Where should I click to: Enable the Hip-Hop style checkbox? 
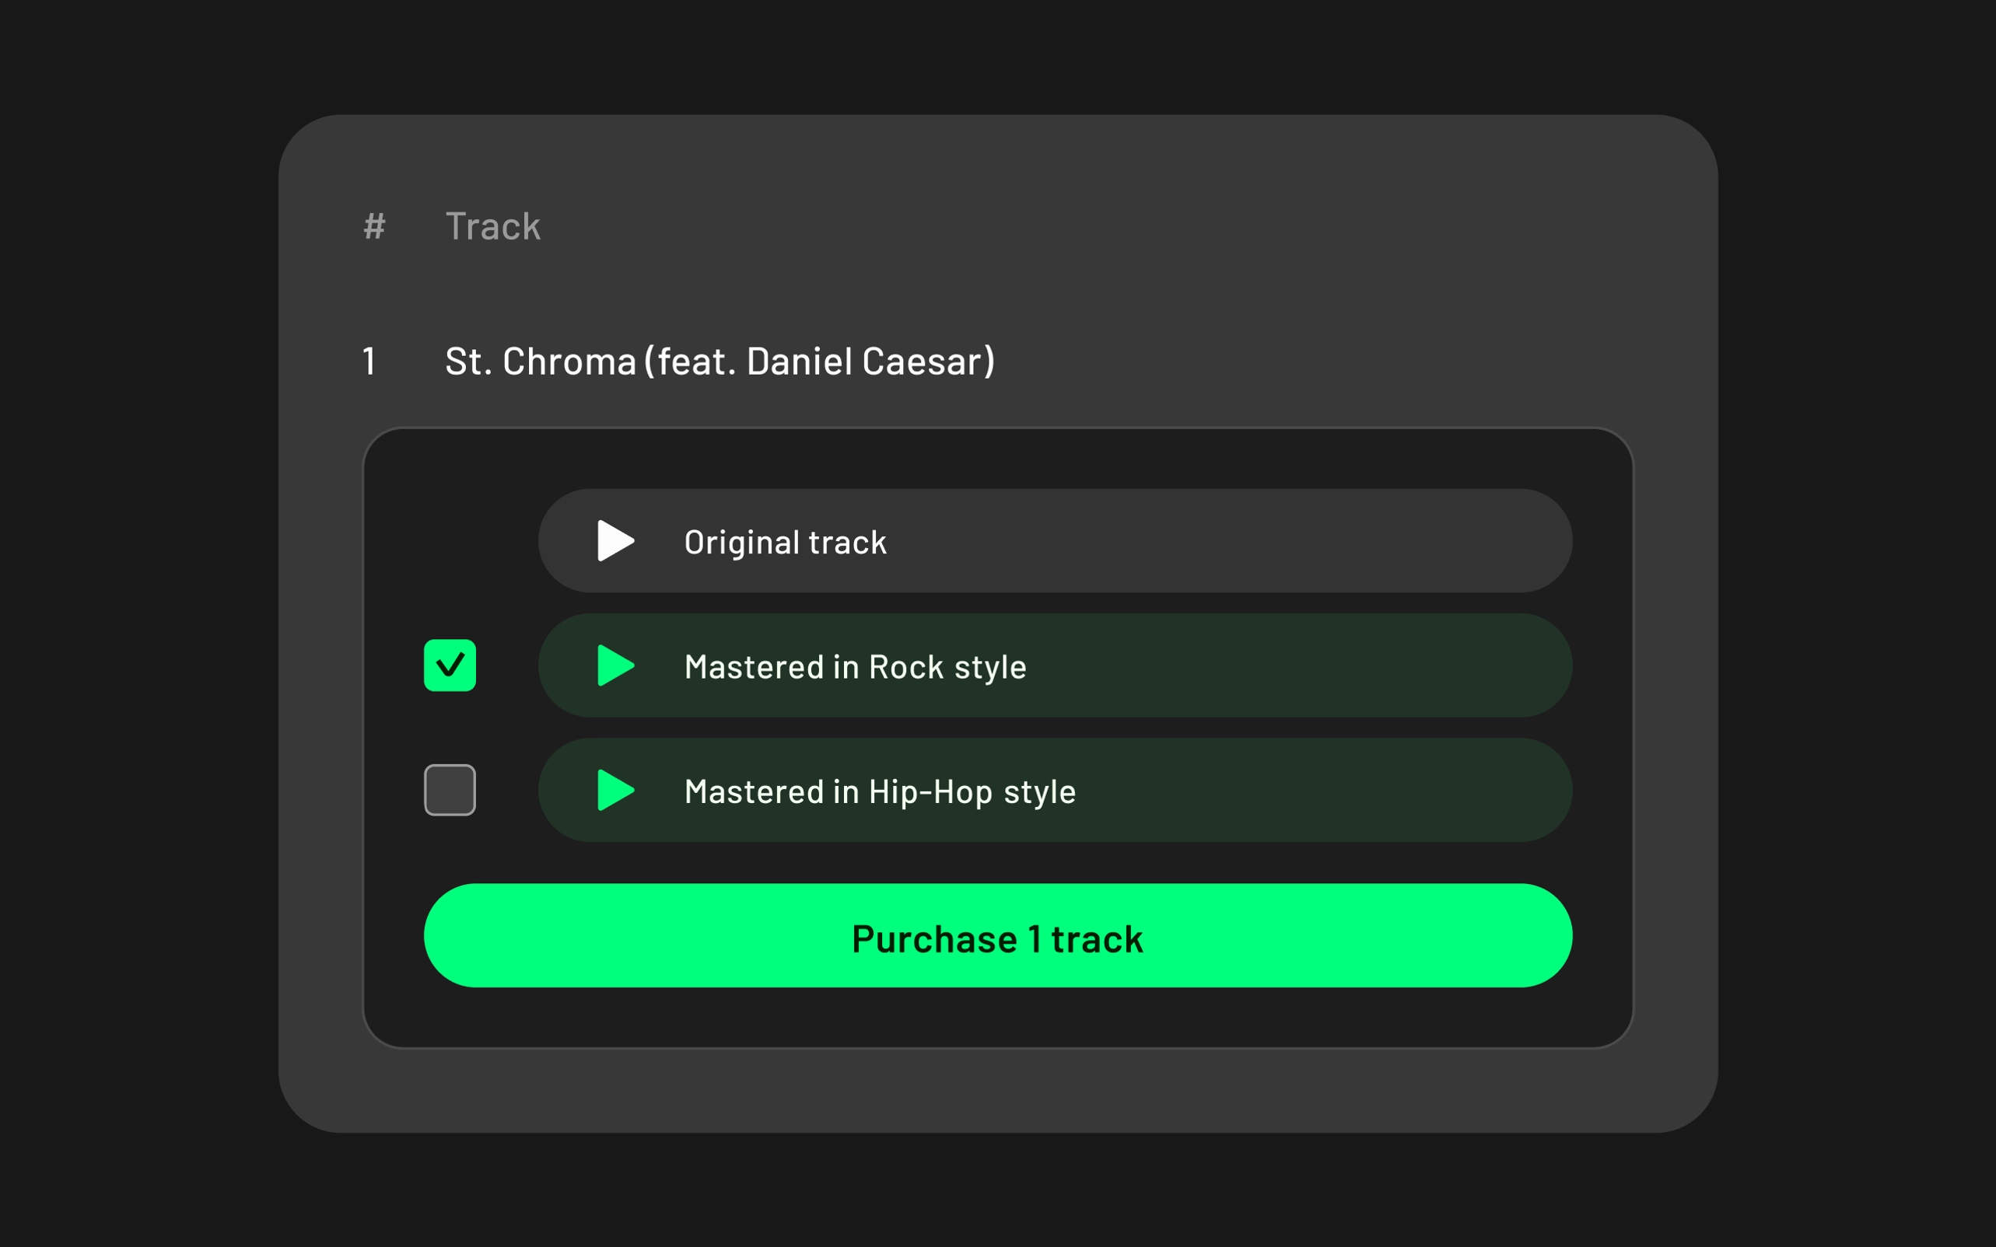point(450,790)
